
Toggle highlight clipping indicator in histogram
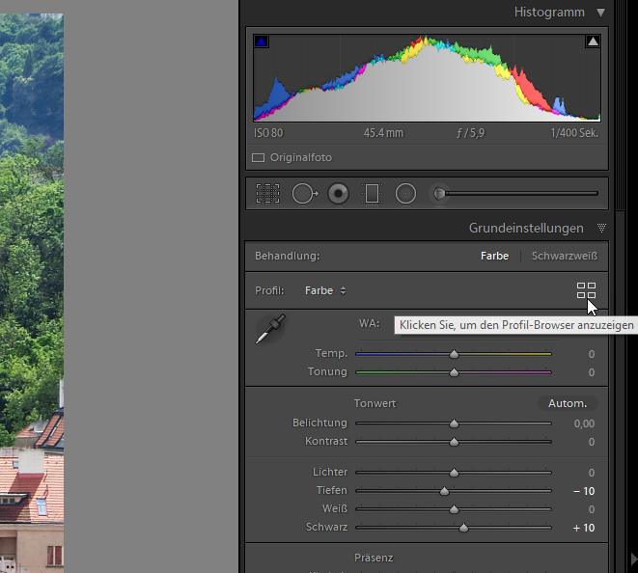click(x=593, y=41)
